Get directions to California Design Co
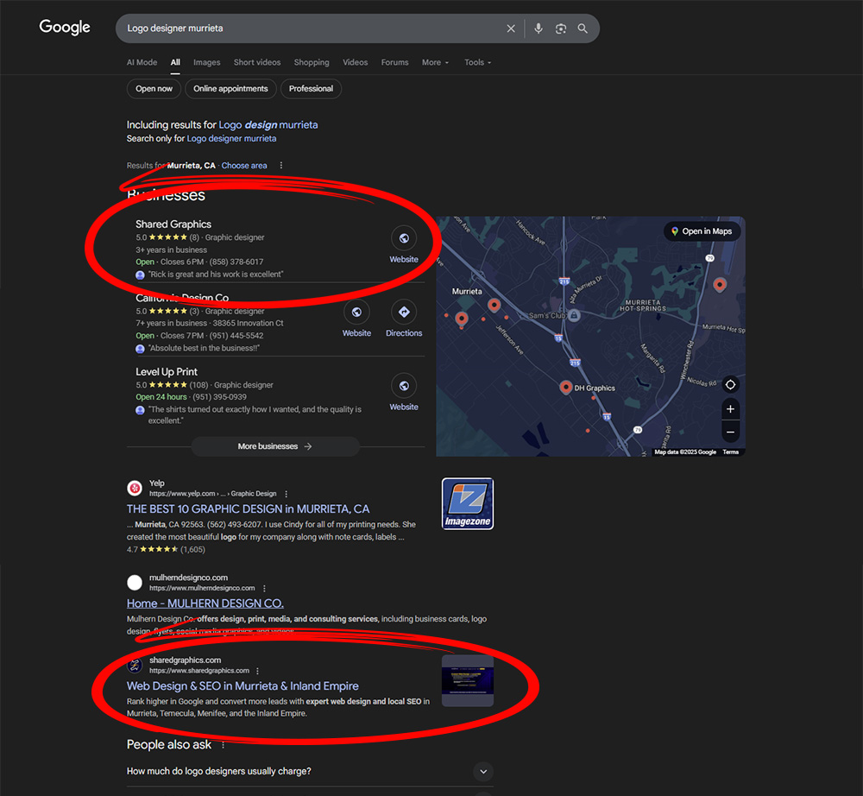 coord(404,313)
